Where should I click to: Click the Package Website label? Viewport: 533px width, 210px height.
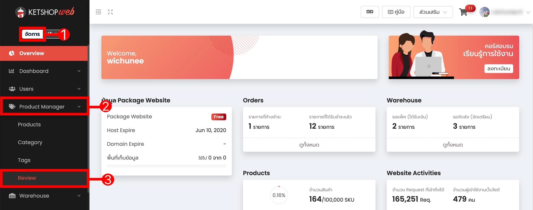pyautogui.click(x=129, y=117)
